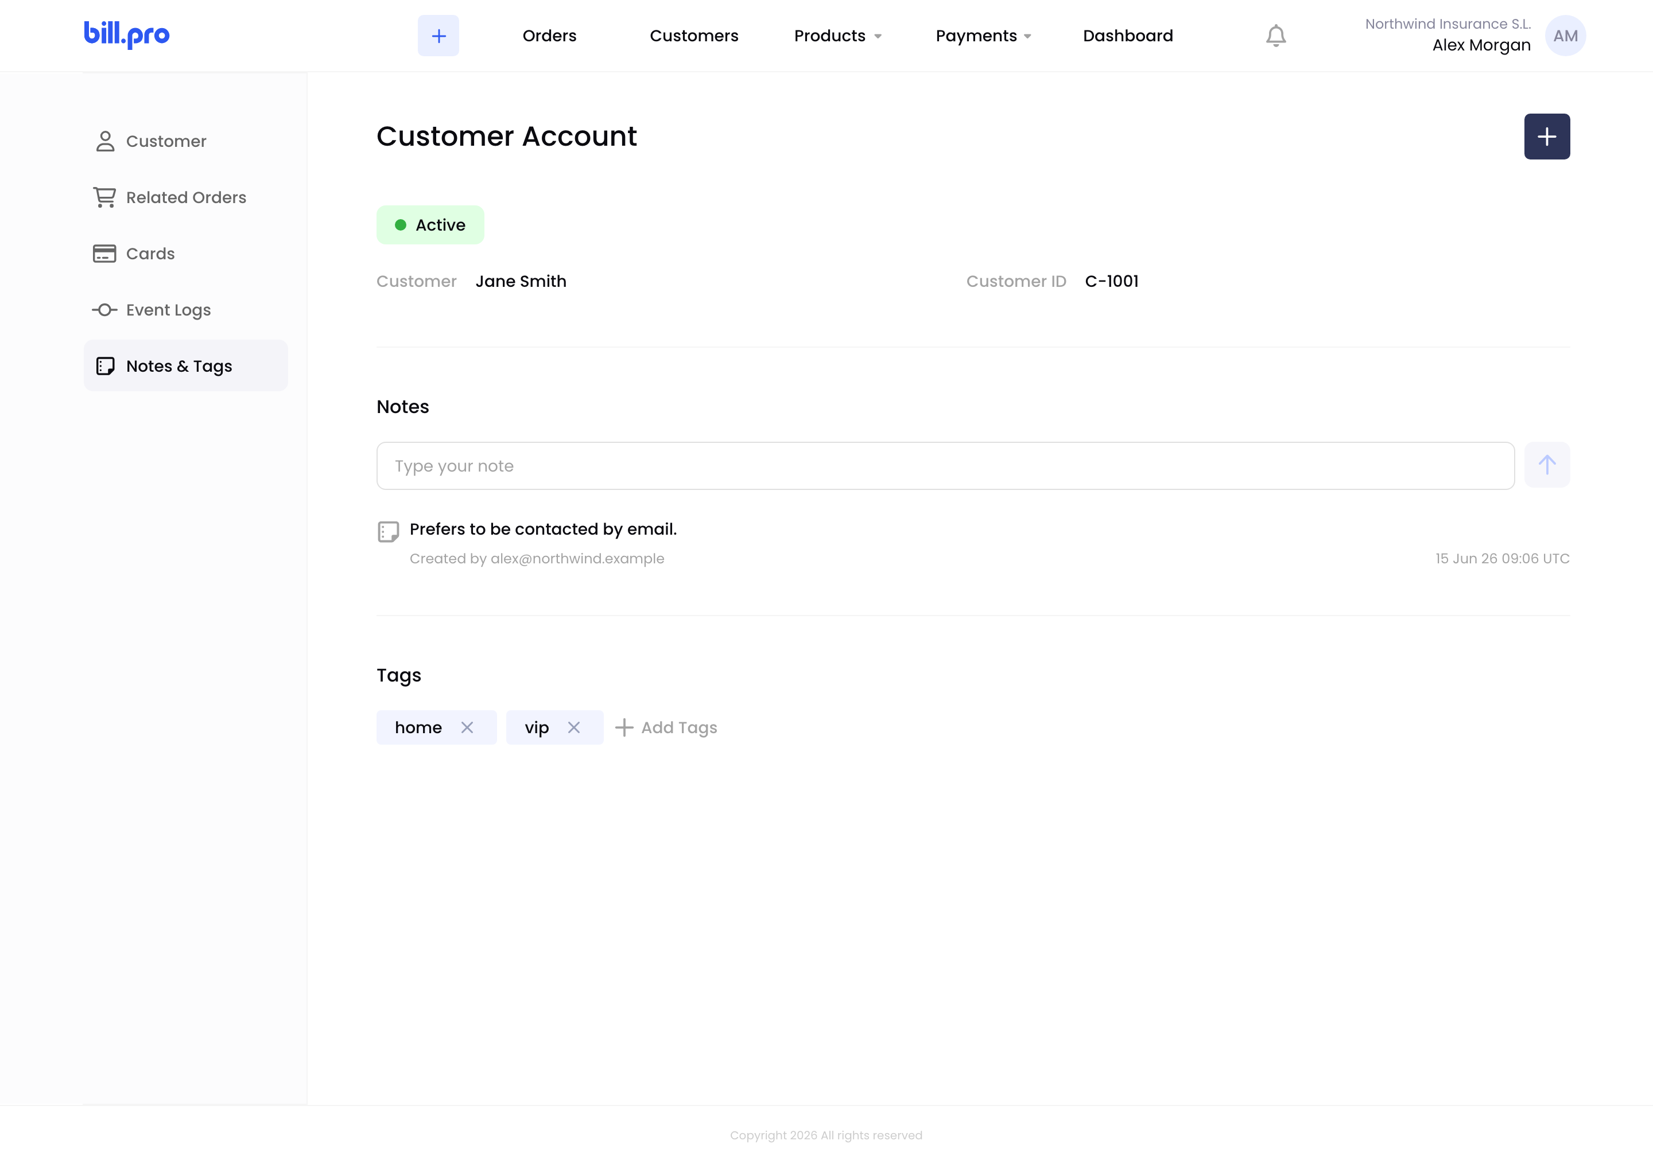Click the Active status badge
Image resolution: width=1653 pixels, height=1160 pixels.
coord(430,225)
